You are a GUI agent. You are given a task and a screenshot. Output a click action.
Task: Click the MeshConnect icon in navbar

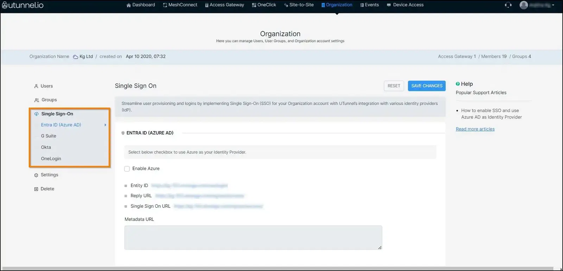[165, 5]
